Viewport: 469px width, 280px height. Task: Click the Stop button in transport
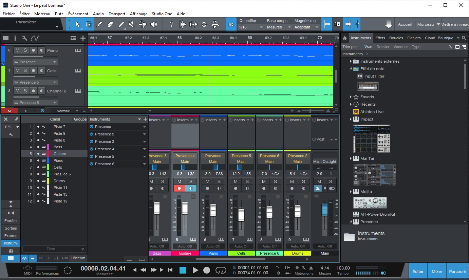(183, 270)
